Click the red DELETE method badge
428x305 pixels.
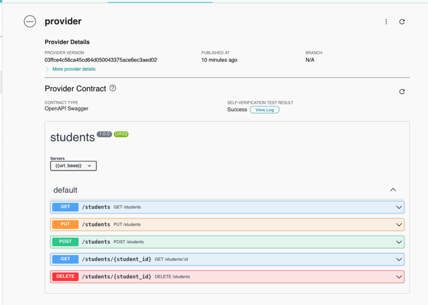point(65,277)
